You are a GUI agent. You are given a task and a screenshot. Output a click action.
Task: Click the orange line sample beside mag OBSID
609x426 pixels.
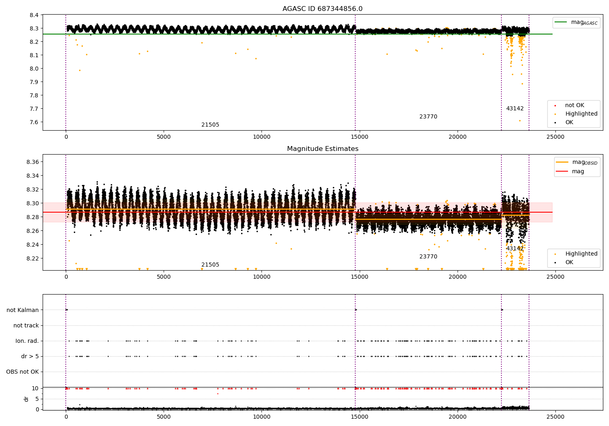click(x=562, y=162)
